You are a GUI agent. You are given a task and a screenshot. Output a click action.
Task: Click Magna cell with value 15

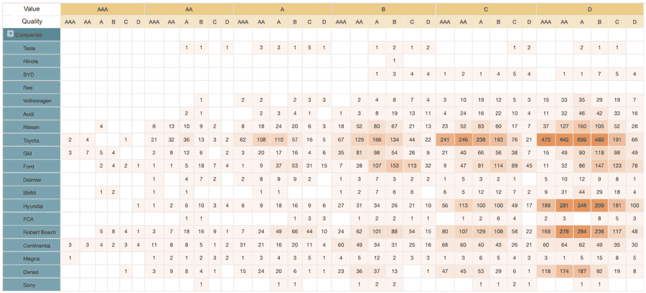(x=599, y=259)
